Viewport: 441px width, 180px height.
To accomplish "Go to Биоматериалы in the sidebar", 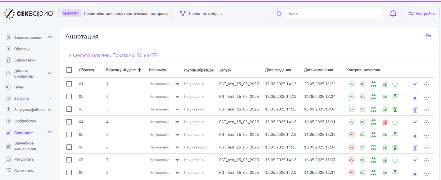I will 27,37.
